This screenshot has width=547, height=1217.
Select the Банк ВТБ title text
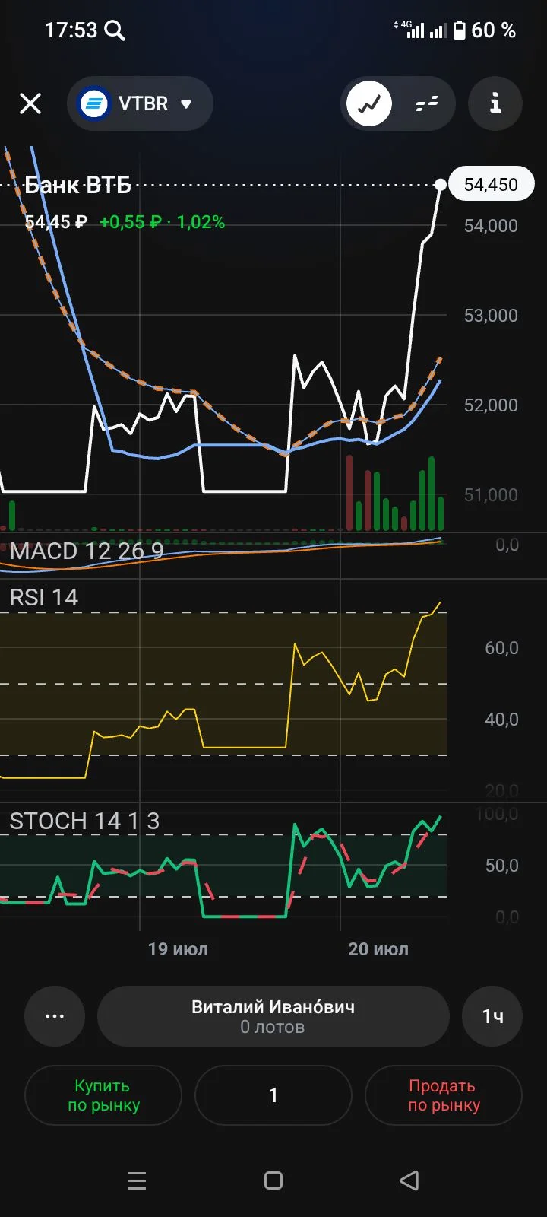coord(77,185)
